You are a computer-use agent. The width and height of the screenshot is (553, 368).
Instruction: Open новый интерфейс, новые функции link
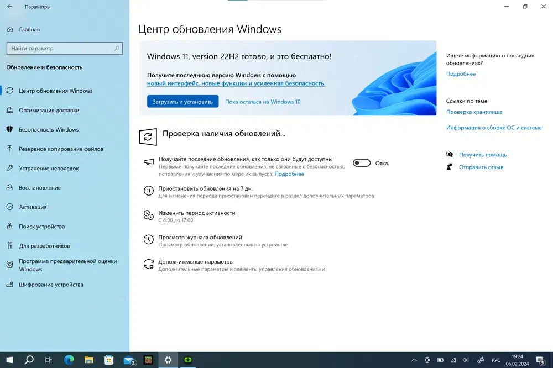tap(236, 83)
